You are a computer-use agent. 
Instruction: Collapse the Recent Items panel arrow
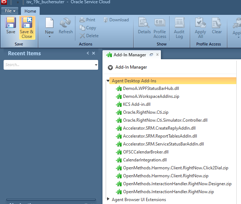coord(88,53)
